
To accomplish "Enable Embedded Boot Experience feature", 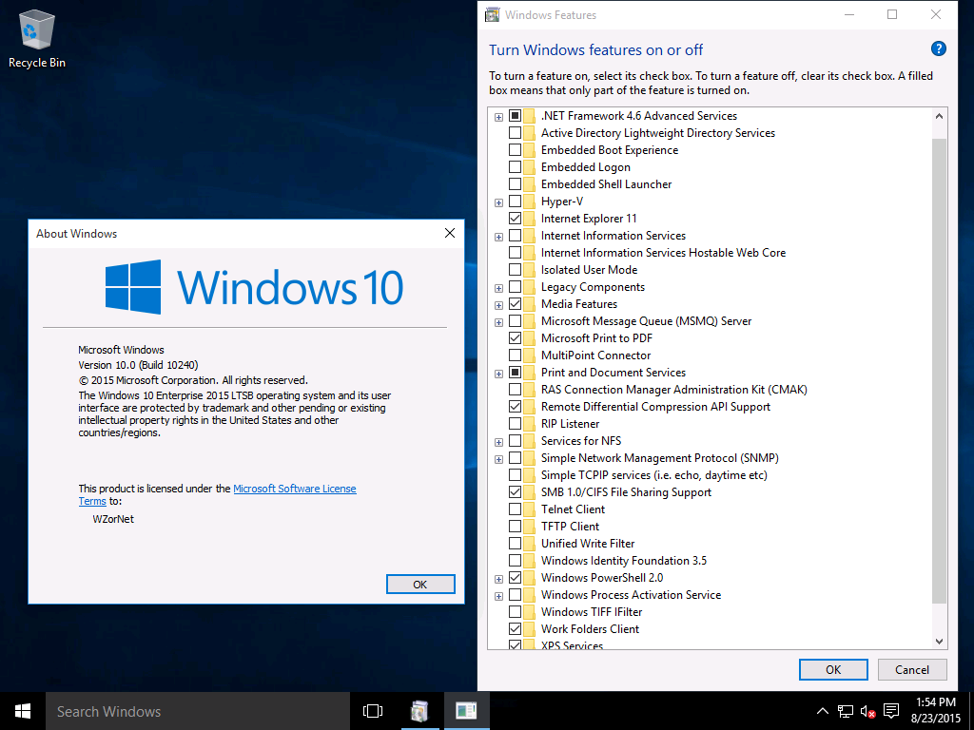I will click(x=515, y=149).
